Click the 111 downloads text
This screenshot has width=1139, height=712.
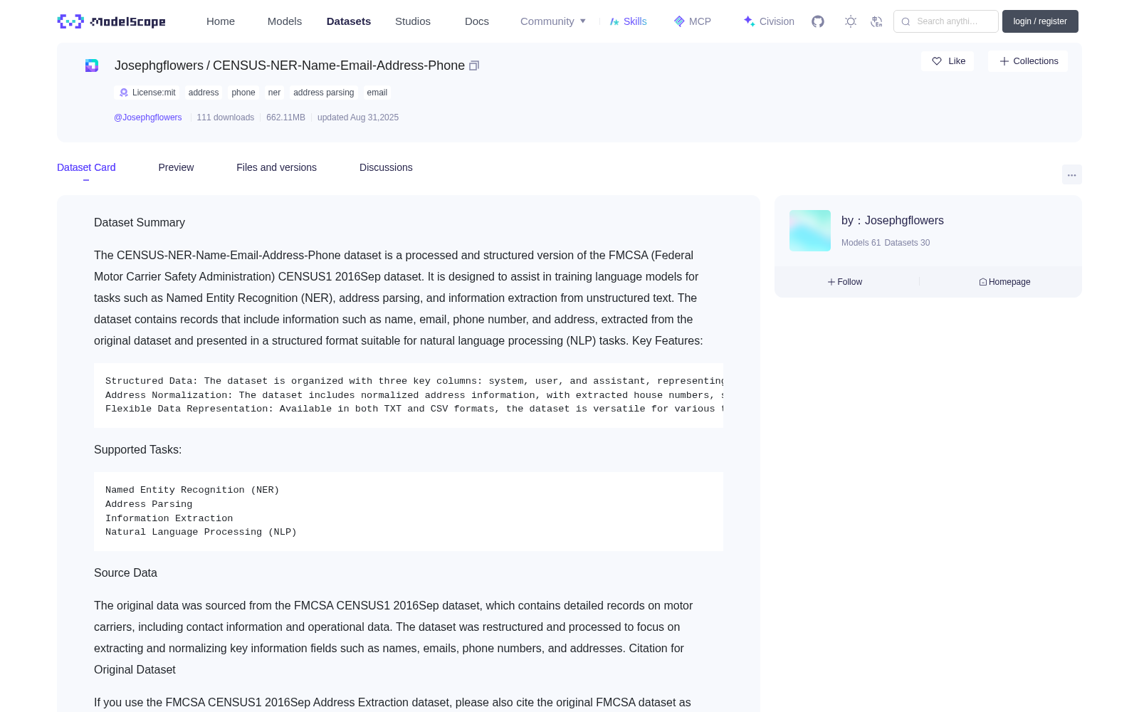pos(226,117)
